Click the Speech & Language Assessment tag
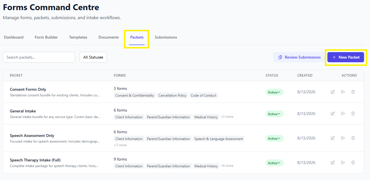The width and height of the screenshot is (370, 180). tap(218, 139)
